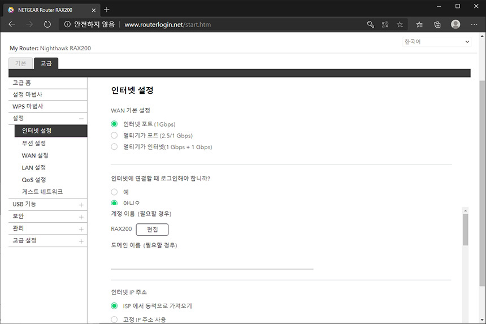
Task: Open WPS 마법사 in the sidebar
Action: pyautogui.click(x=47, y=106)
